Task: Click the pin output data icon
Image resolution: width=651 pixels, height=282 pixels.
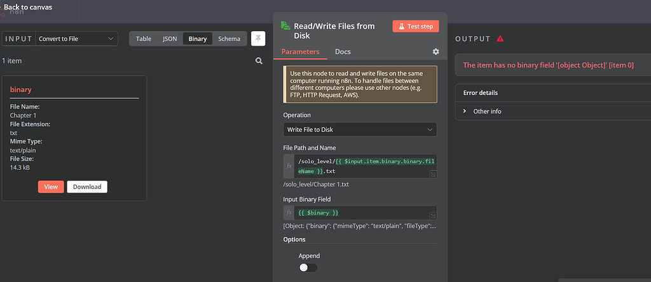Action: [x=258, y=39]
